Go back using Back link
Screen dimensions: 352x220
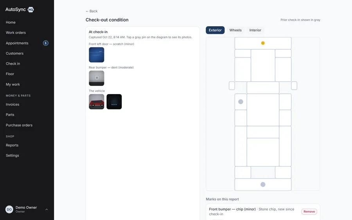(92, 11)
